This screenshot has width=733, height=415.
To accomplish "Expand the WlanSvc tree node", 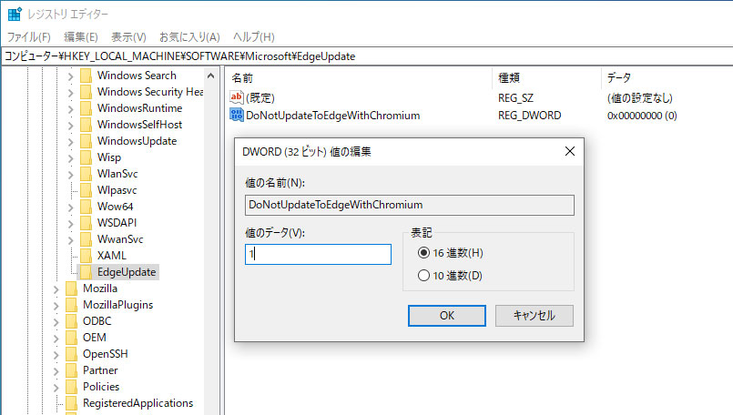I will pos(71,175).
